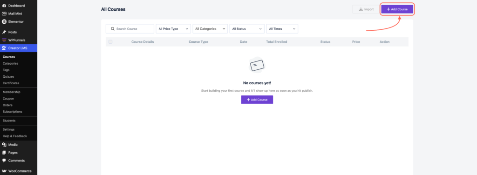Click the WooCommerce logo icon
The image size is (477, 175).
click(x=4, y=171)
